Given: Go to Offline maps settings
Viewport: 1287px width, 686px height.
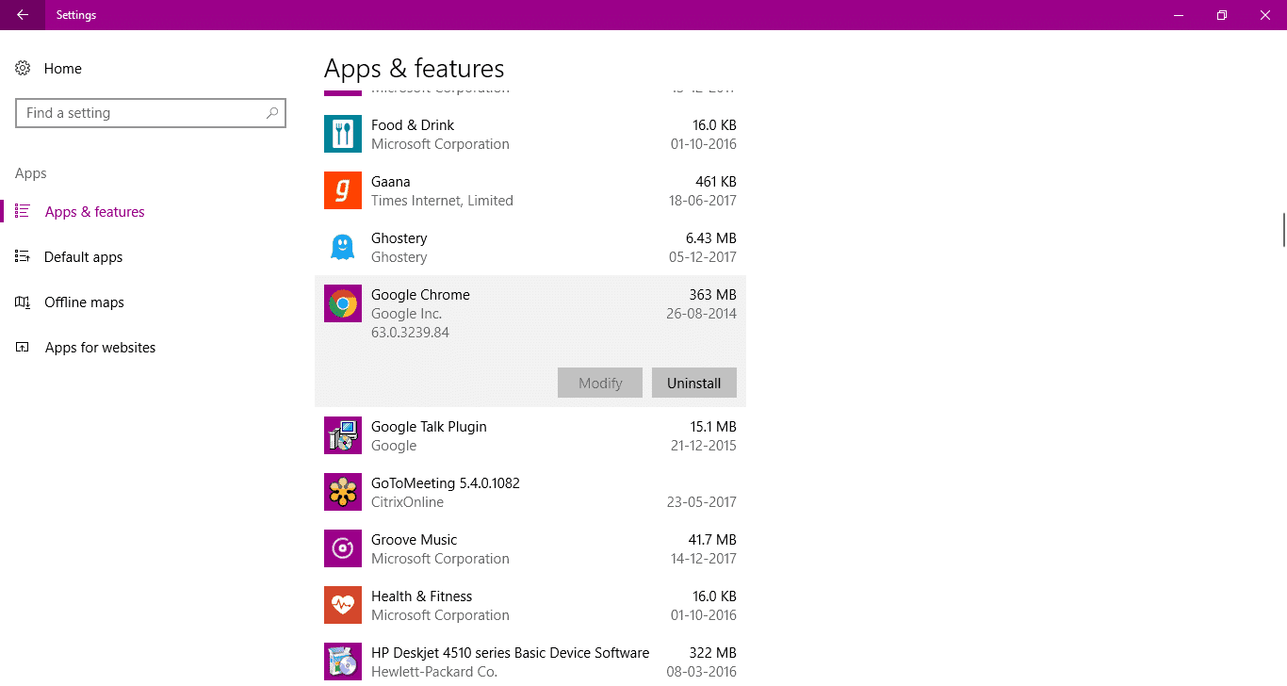Looking at the screenshot, I should [x=84, y=302].
